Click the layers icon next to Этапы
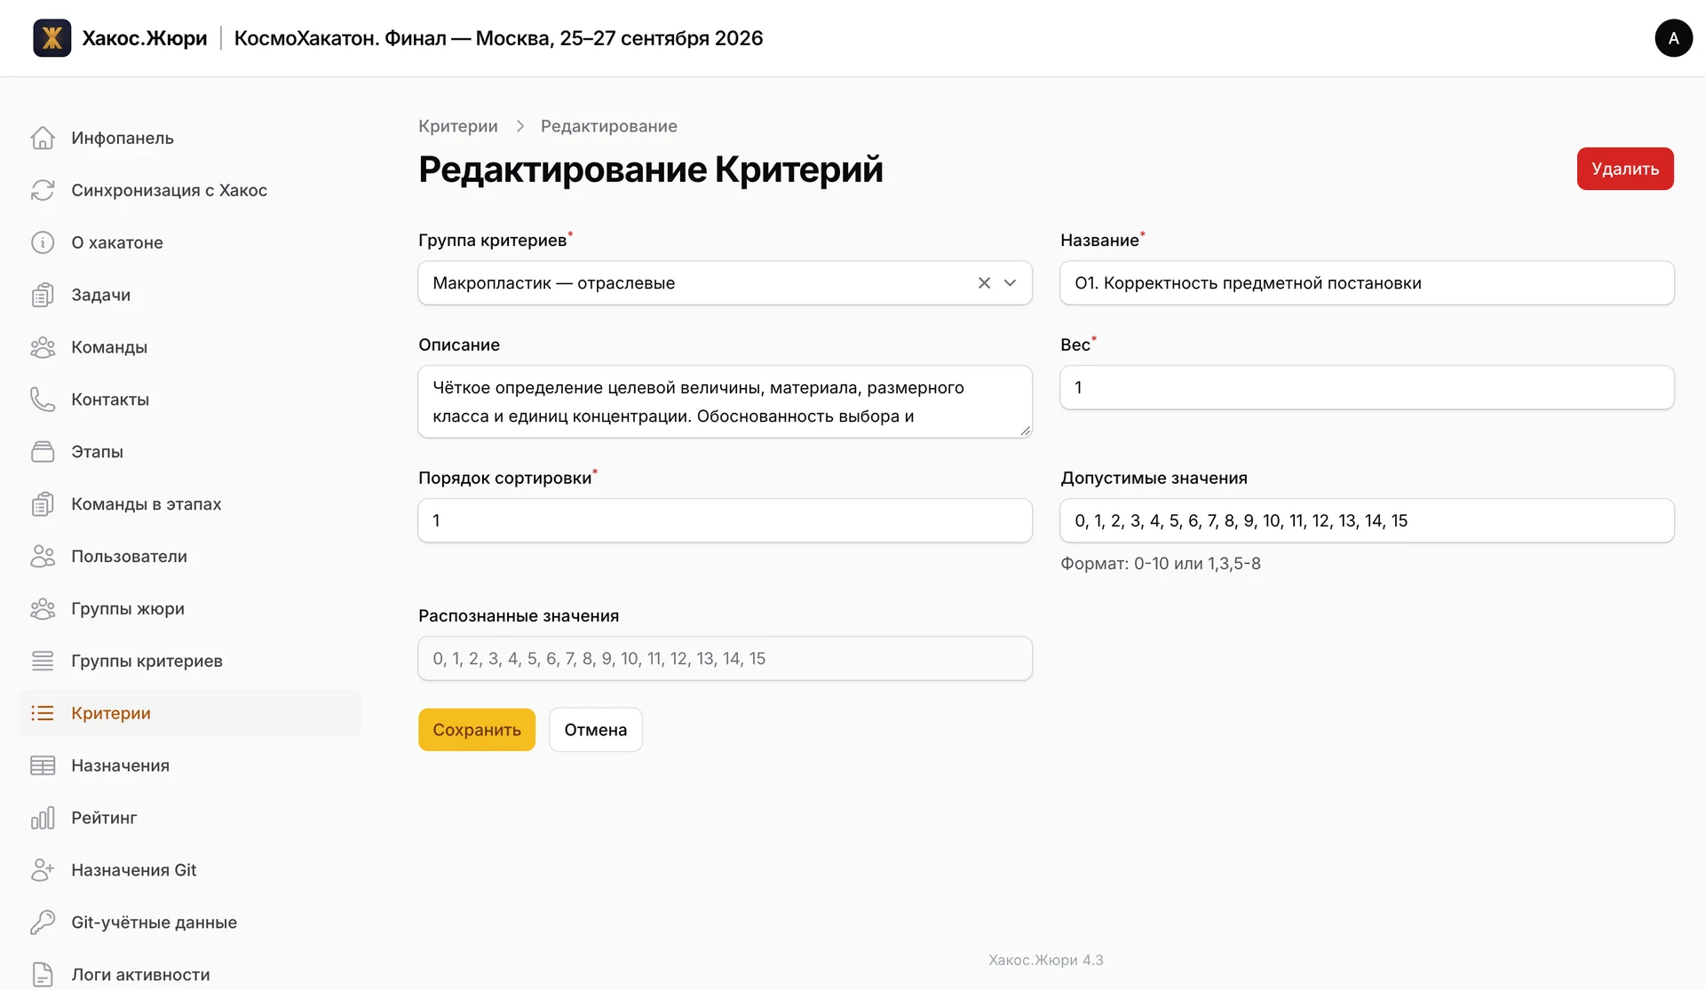 click(x=43, y=452)
